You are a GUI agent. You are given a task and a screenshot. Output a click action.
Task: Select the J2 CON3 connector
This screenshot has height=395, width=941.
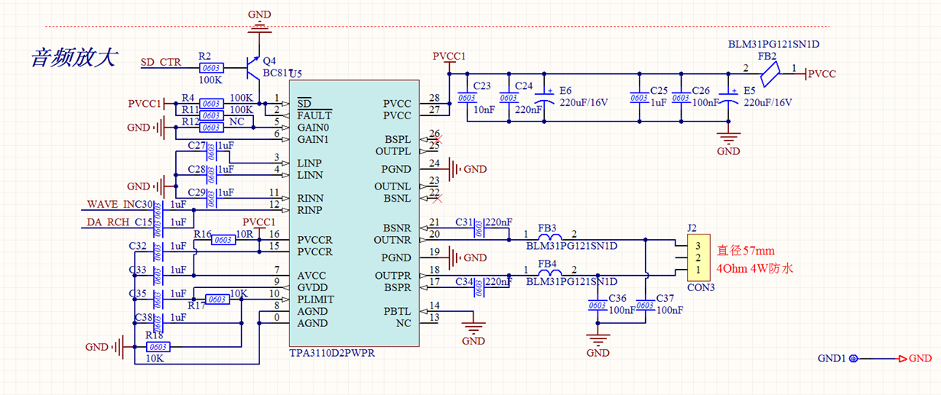(x=698, y=257)
